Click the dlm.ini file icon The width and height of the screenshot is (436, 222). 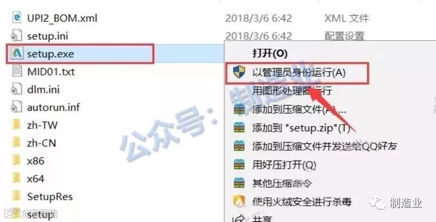16,89
